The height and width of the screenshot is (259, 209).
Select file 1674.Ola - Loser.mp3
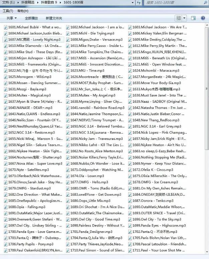tap(85, 176)
